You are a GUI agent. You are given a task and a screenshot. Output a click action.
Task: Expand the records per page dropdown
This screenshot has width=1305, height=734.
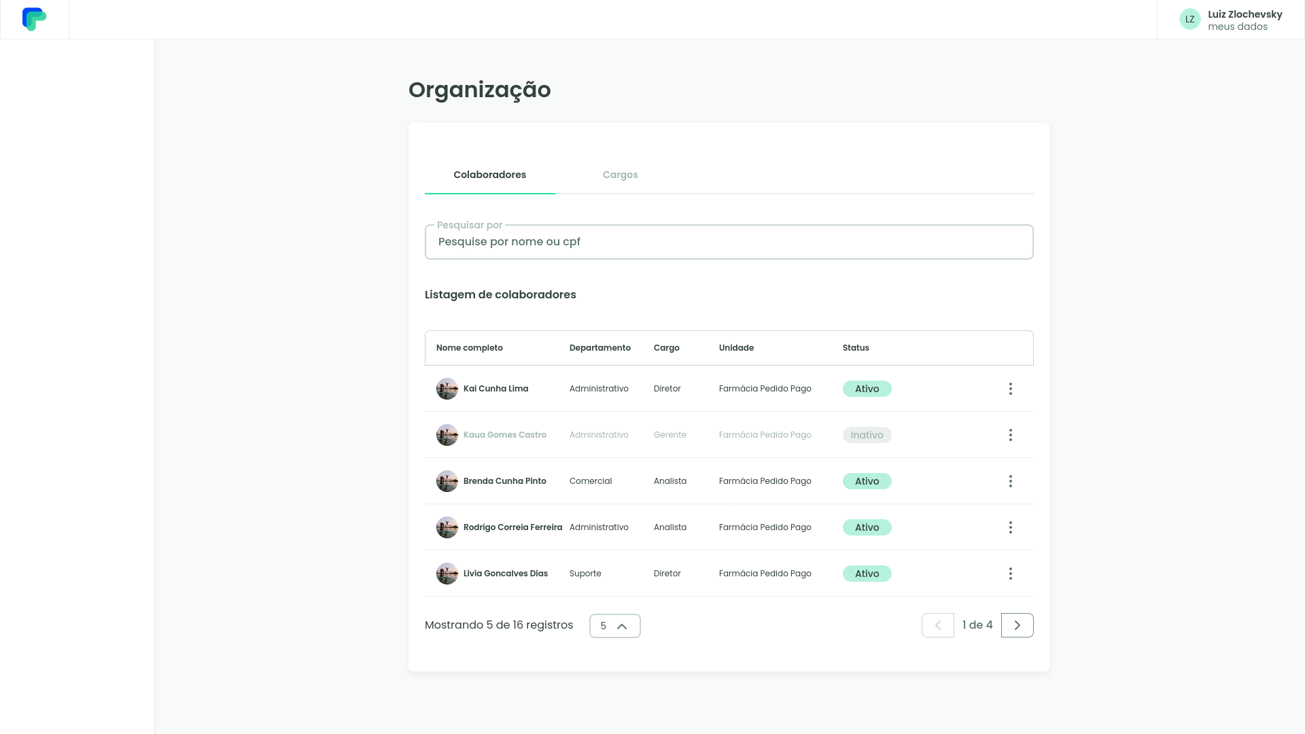[x=614, y=626]
